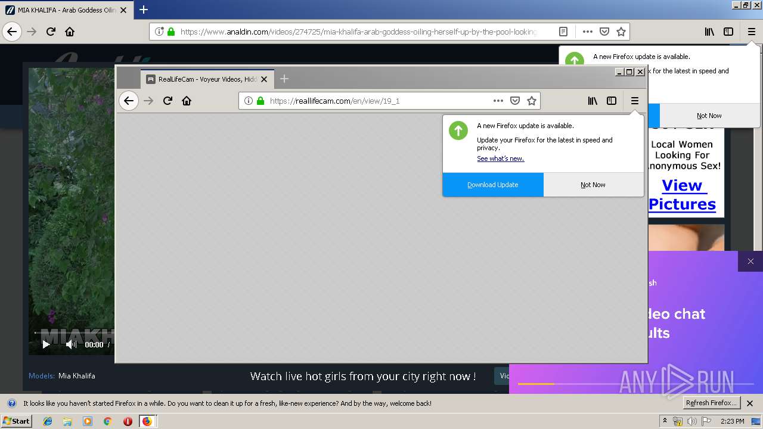Viewport: 763px width, 429px height.
Task: Save analdin page to Pocket
Action: (x=604, y=32)
